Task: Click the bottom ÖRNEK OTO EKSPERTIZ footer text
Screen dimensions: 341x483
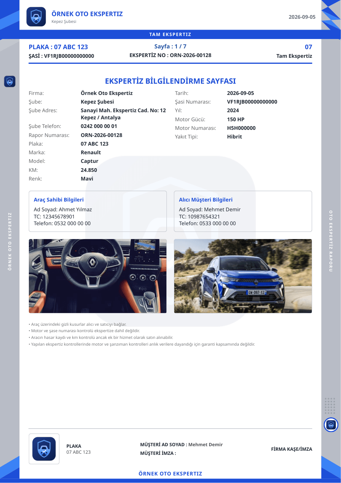Action: 170,474
